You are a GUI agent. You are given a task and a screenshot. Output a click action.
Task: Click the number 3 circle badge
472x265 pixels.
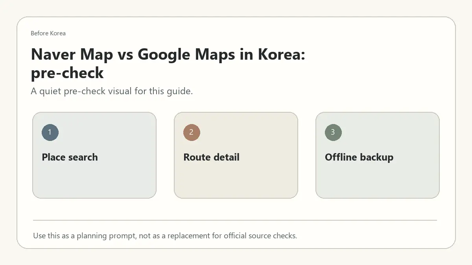pos(333,133)
